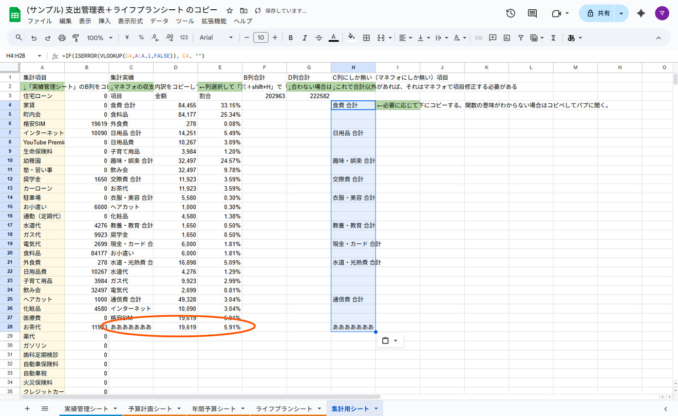Open the Arial font dropdown

coord(216,38)
